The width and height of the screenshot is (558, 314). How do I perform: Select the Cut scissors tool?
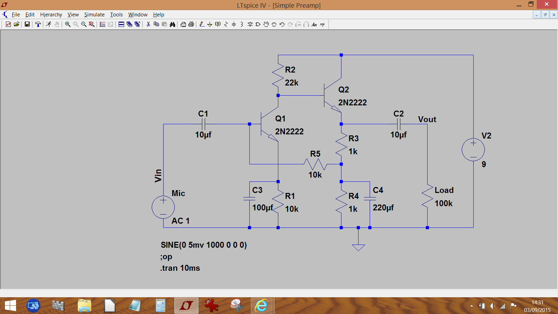click(x=148, y=24)
